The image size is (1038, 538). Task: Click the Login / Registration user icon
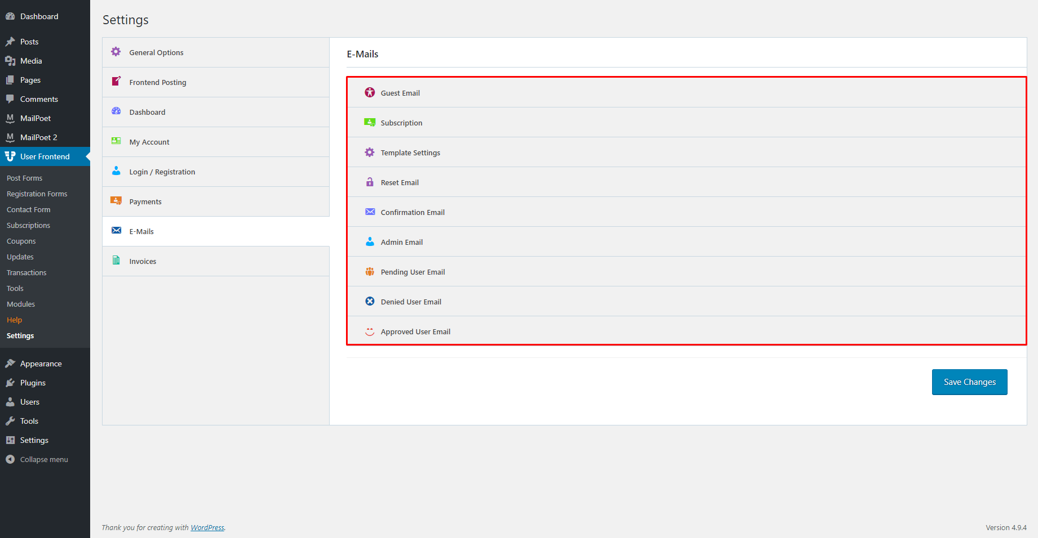[x=116, y=171]
